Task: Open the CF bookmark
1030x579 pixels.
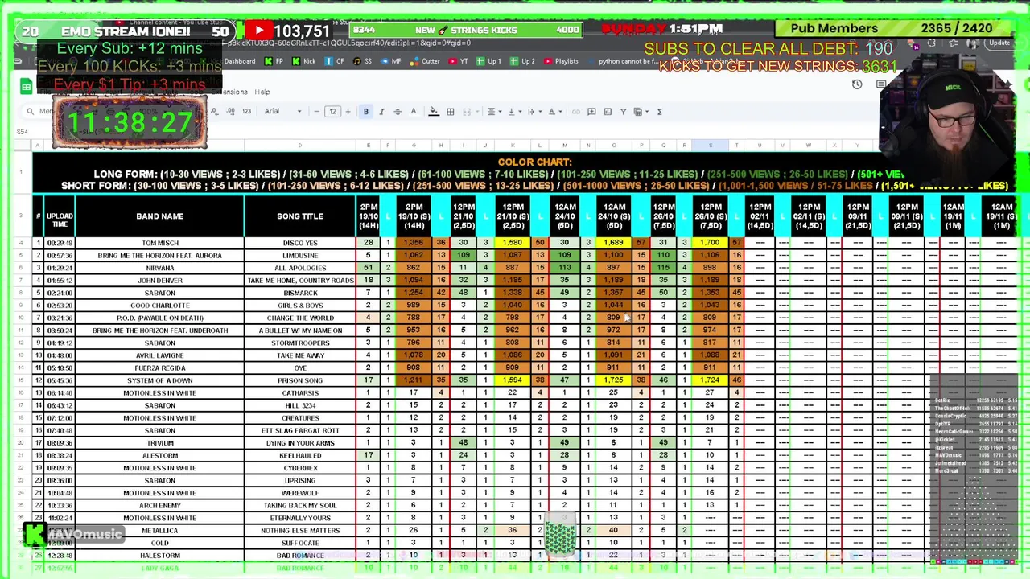Action: pyautogui.click(x=336, y=61)
